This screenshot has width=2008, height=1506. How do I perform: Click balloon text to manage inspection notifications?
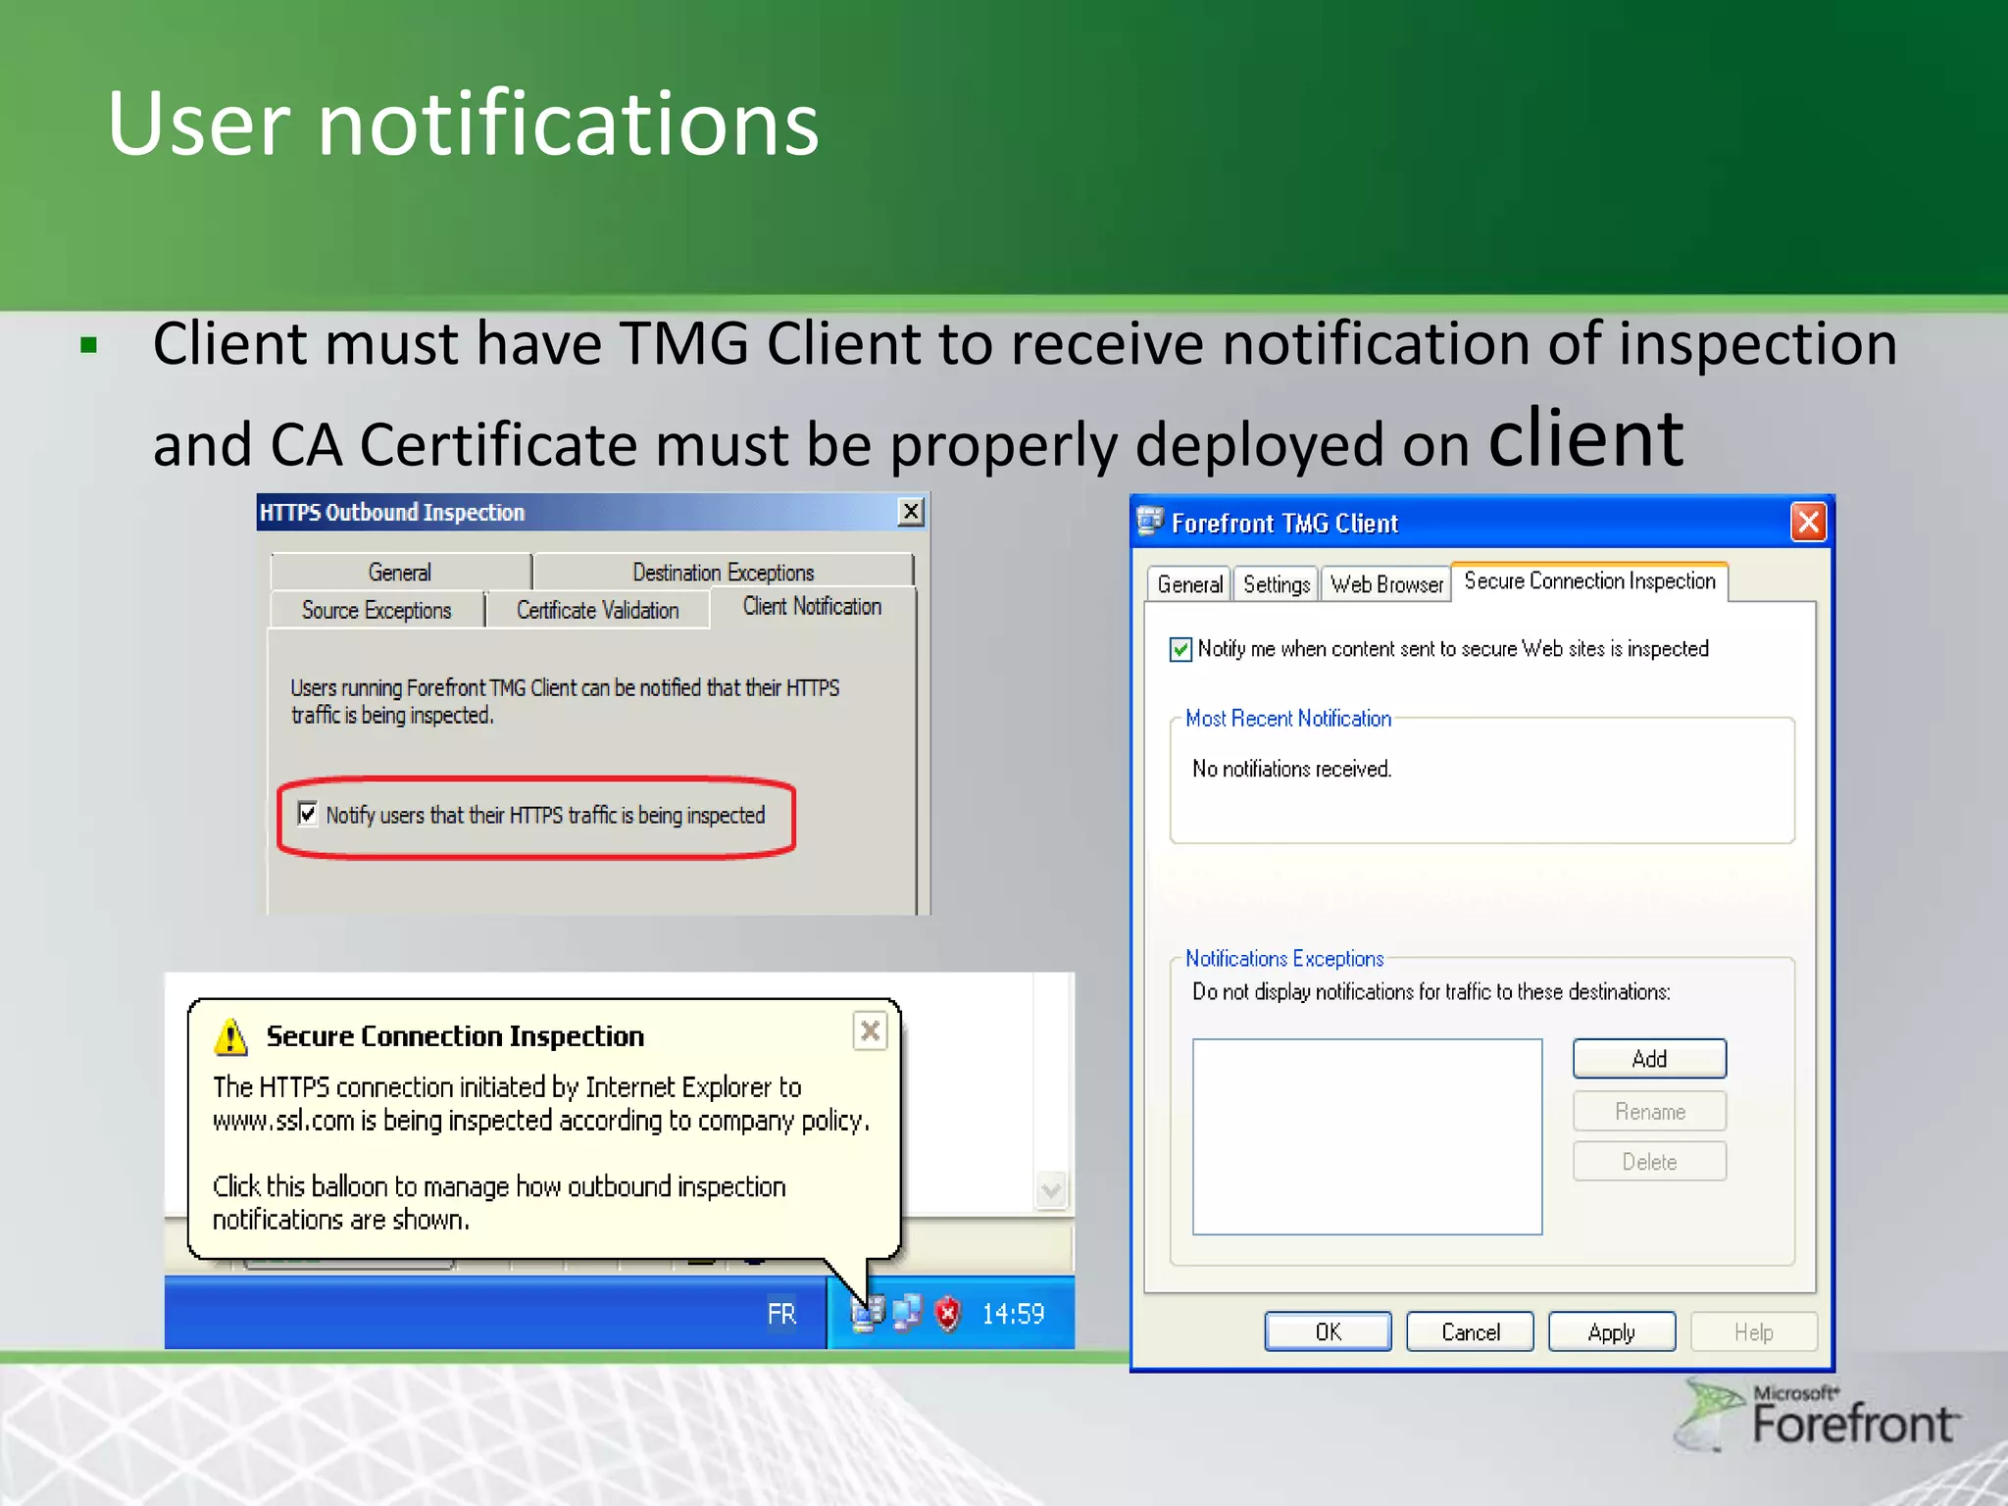[499, 1202]
